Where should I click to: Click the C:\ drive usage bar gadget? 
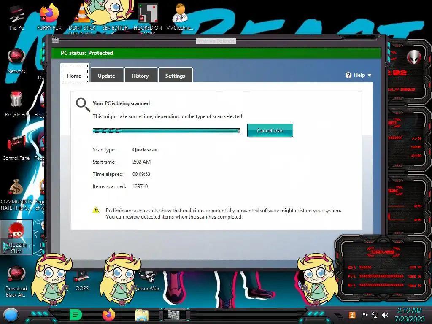(x=366, y=267)
